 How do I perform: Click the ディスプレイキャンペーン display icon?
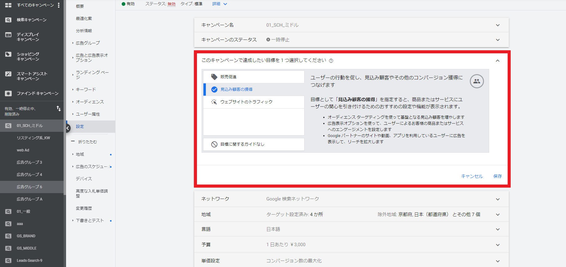click(8, 35)
